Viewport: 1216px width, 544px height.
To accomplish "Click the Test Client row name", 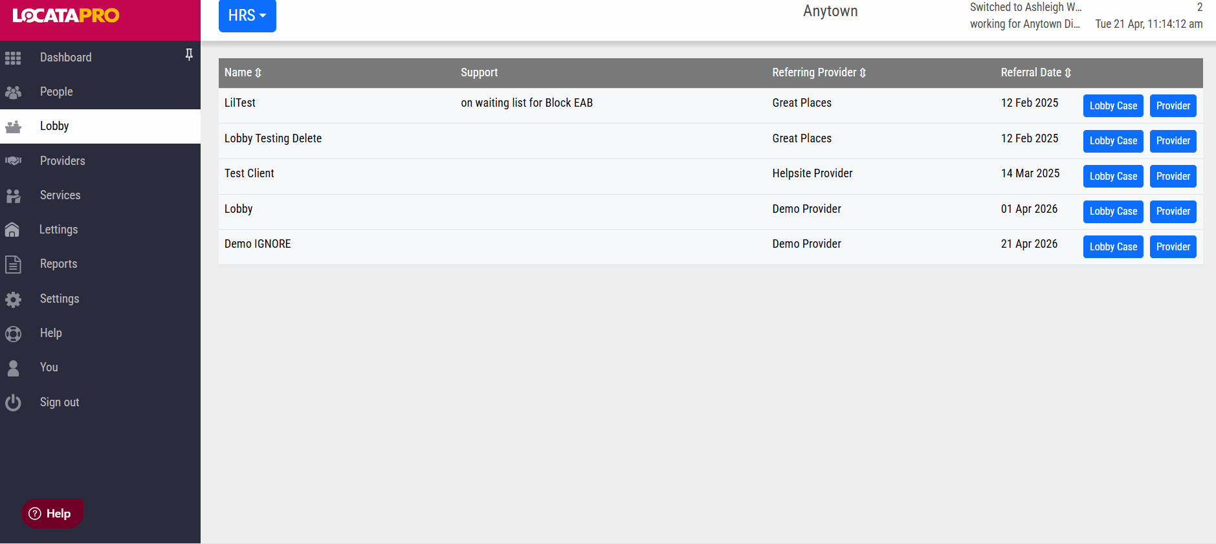I will tap(249, 173).
